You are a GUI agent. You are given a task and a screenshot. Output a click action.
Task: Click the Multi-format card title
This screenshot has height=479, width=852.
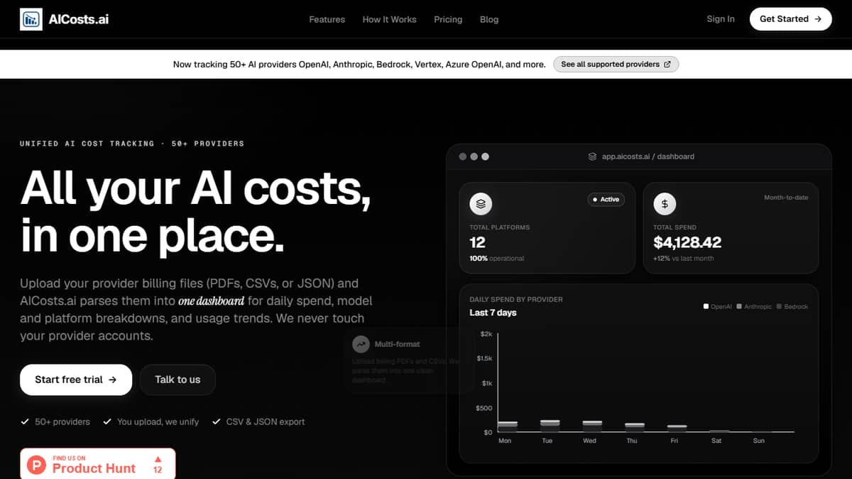point(397,344)
